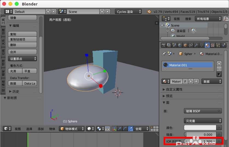
Task: Add a new screen layout with plus
Action: (48, 11)
